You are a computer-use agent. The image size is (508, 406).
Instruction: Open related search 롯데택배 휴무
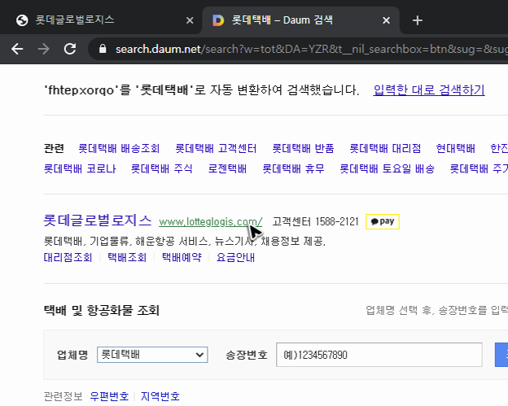click(x=293, y=168)
